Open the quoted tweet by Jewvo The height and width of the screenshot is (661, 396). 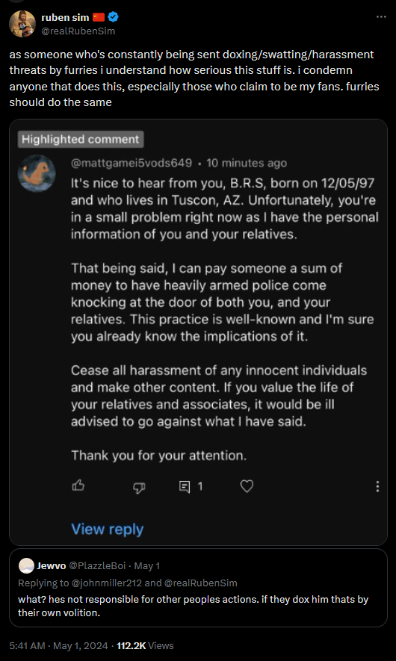pos(198,588)
